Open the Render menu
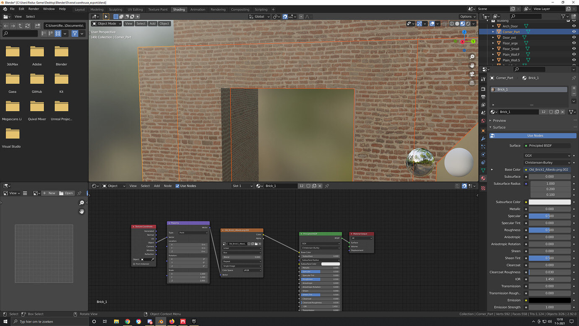 [x=34, y=9]
